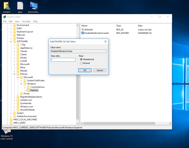
Task: Collapse the SOFTWARE tree node
Action: 11,41
